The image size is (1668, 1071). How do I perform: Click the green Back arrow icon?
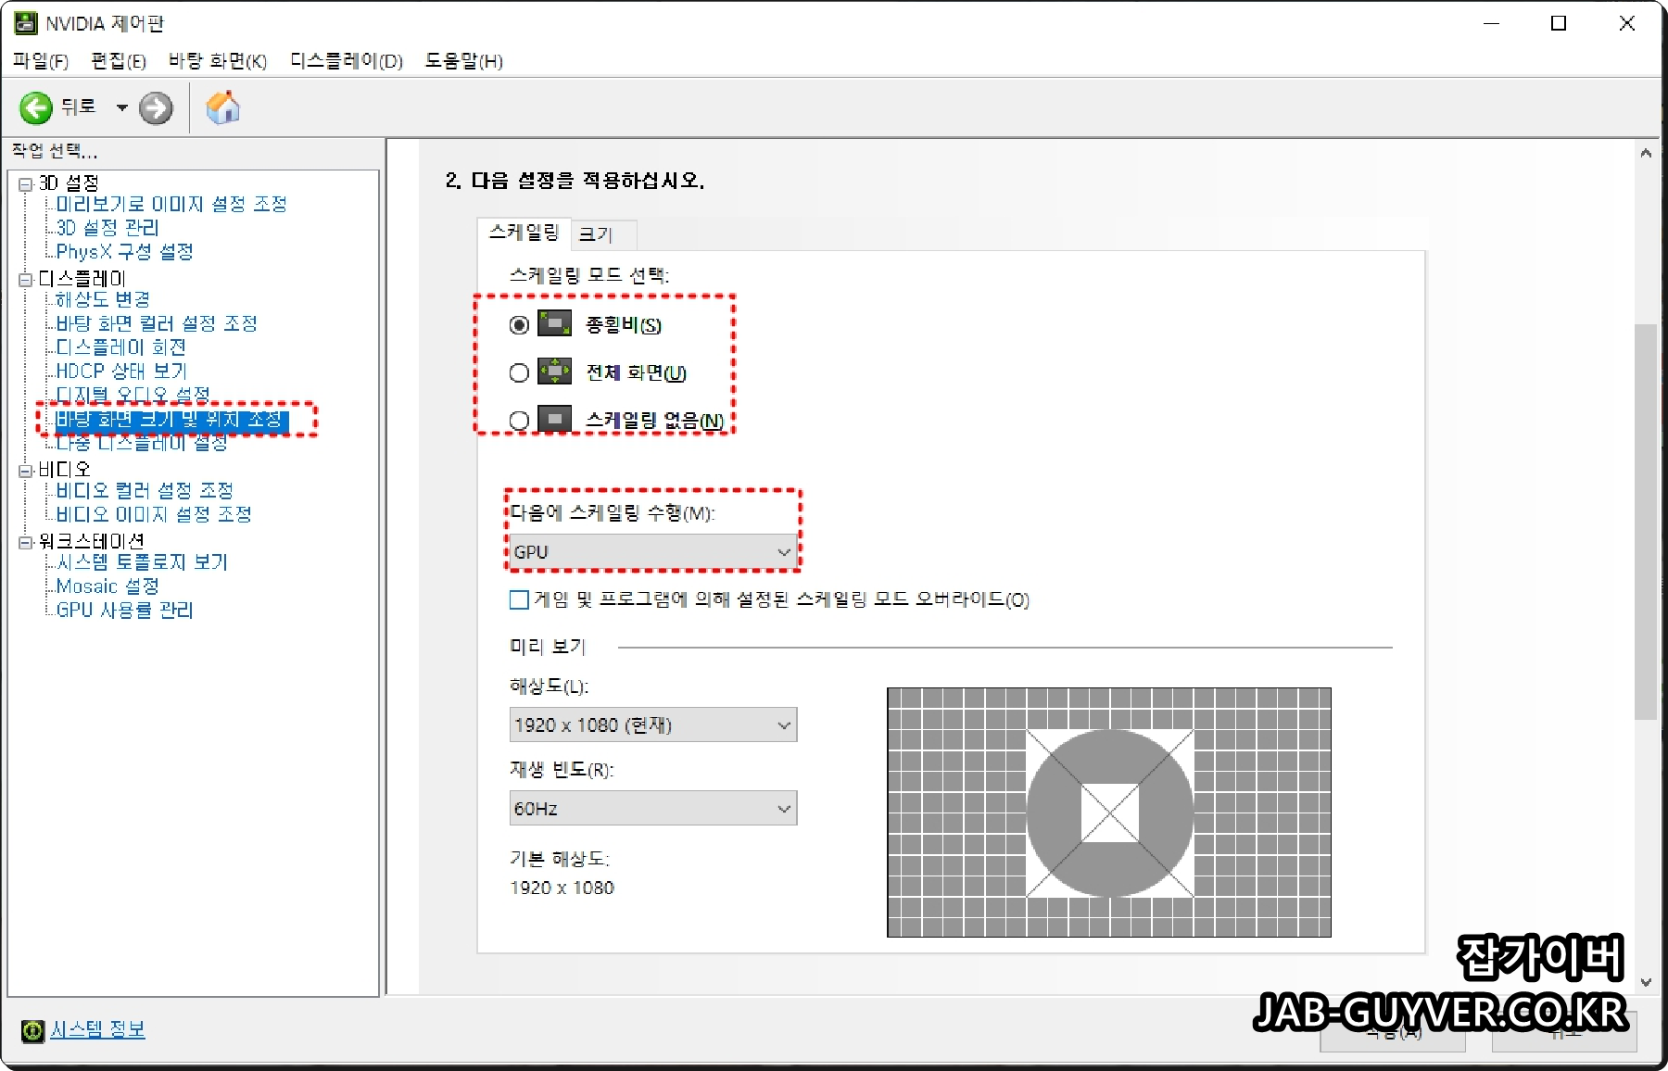pyautogui.click(x=36, y=108)
